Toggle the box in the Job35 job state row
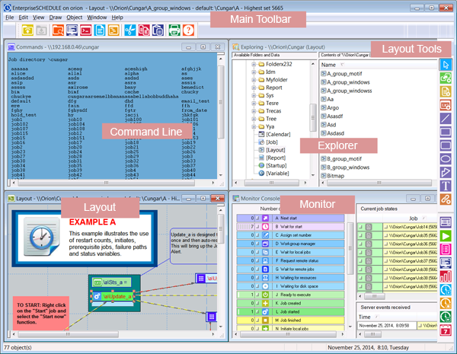Screen dimensions: 457x354 [360, 235]
